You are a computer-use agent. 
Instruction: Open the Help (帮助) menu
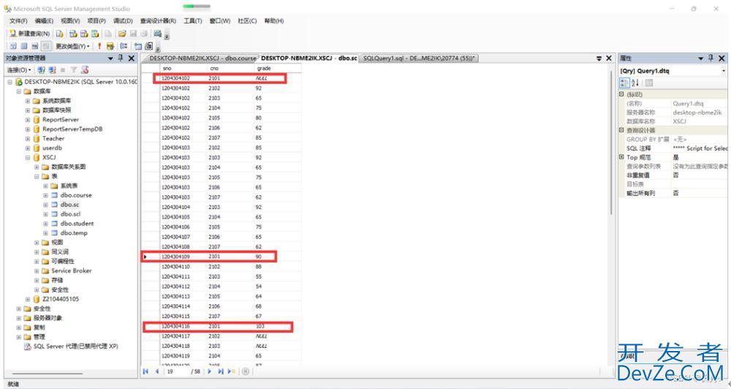(x=273, y=21)
